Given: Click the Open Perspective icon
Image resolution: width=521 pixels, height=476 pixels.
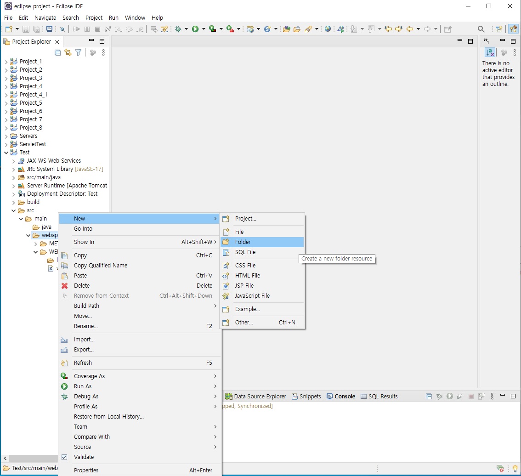Looking at the screenshot, I should click(499, 29).
